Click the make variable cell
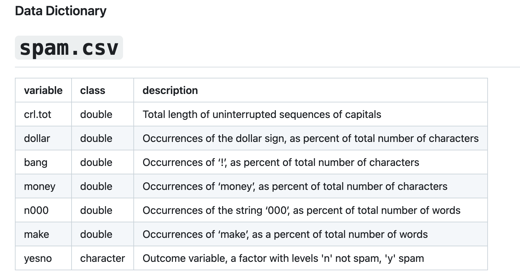Viewport: 520px width, 280px height. 37,234
